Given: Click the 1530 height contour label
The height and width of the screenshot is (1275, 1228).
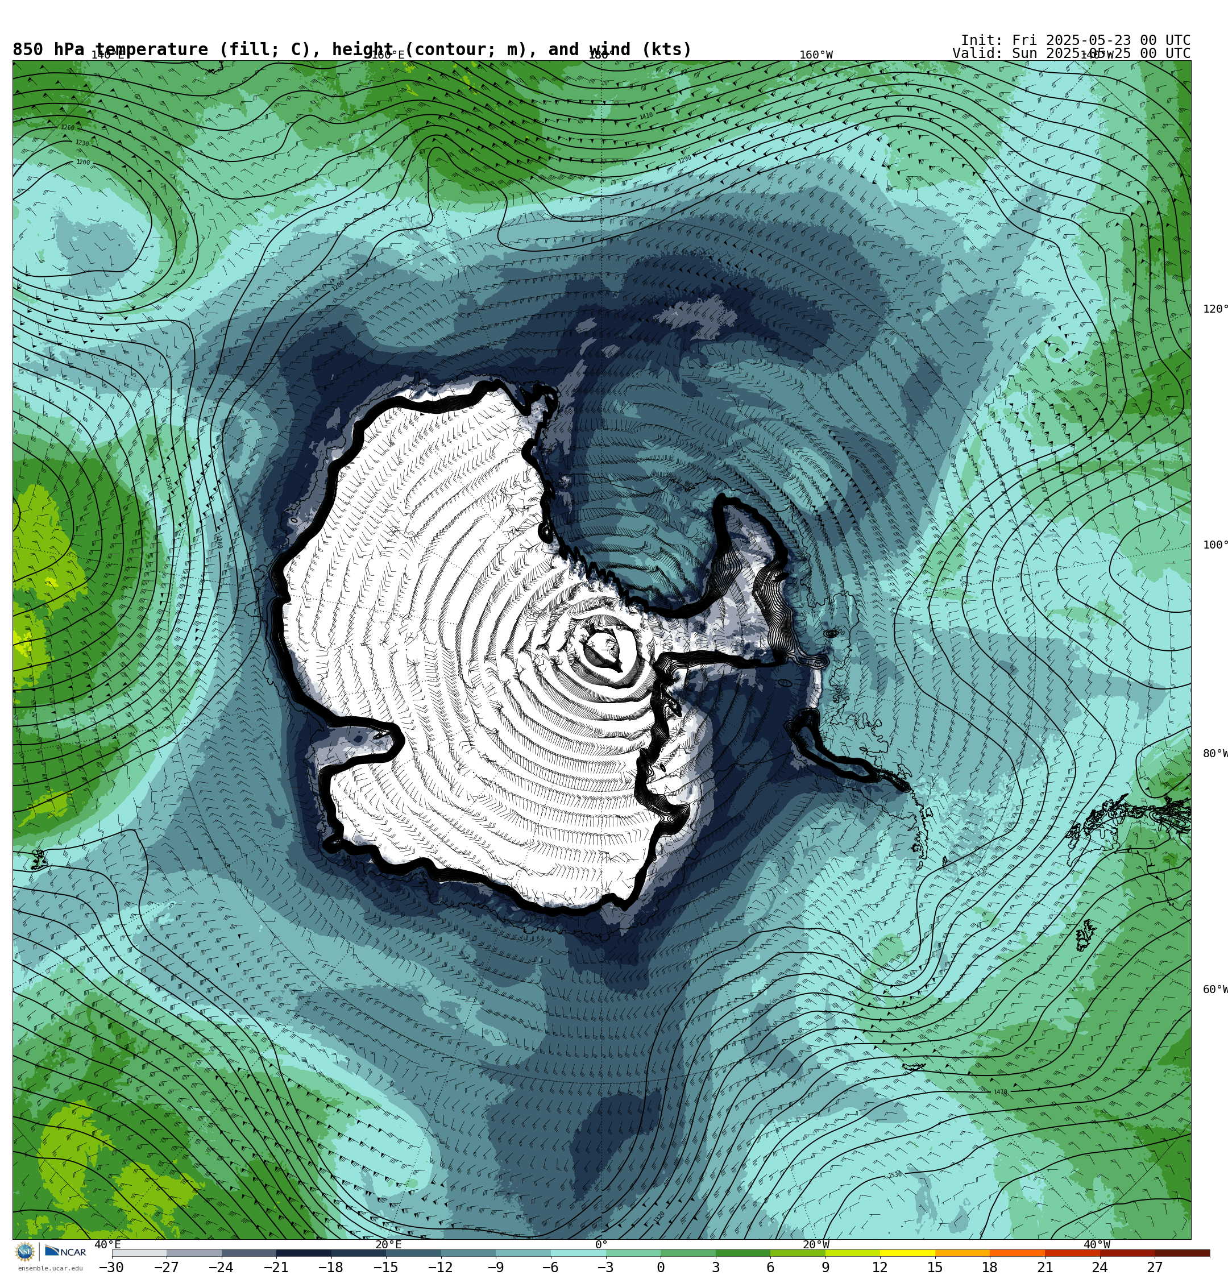Looking at the screenshot, I should pos(895,1175).
